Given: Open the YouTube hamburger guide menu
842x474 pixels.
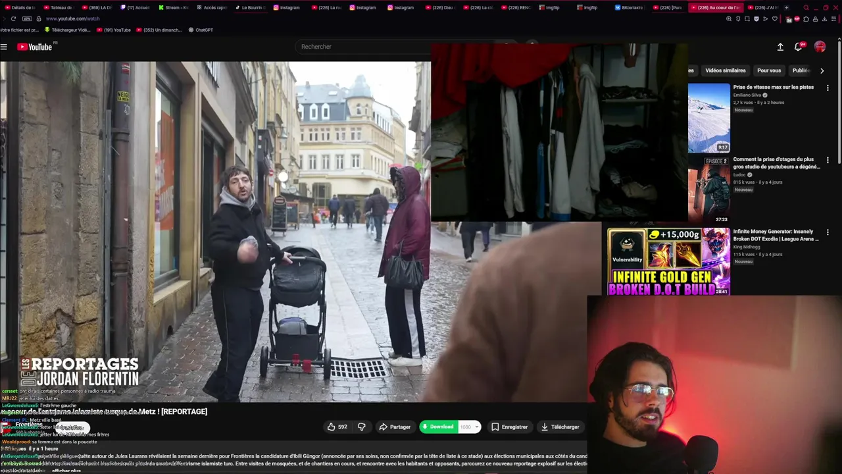Looking at the screenshot, I should coord(4,47).
